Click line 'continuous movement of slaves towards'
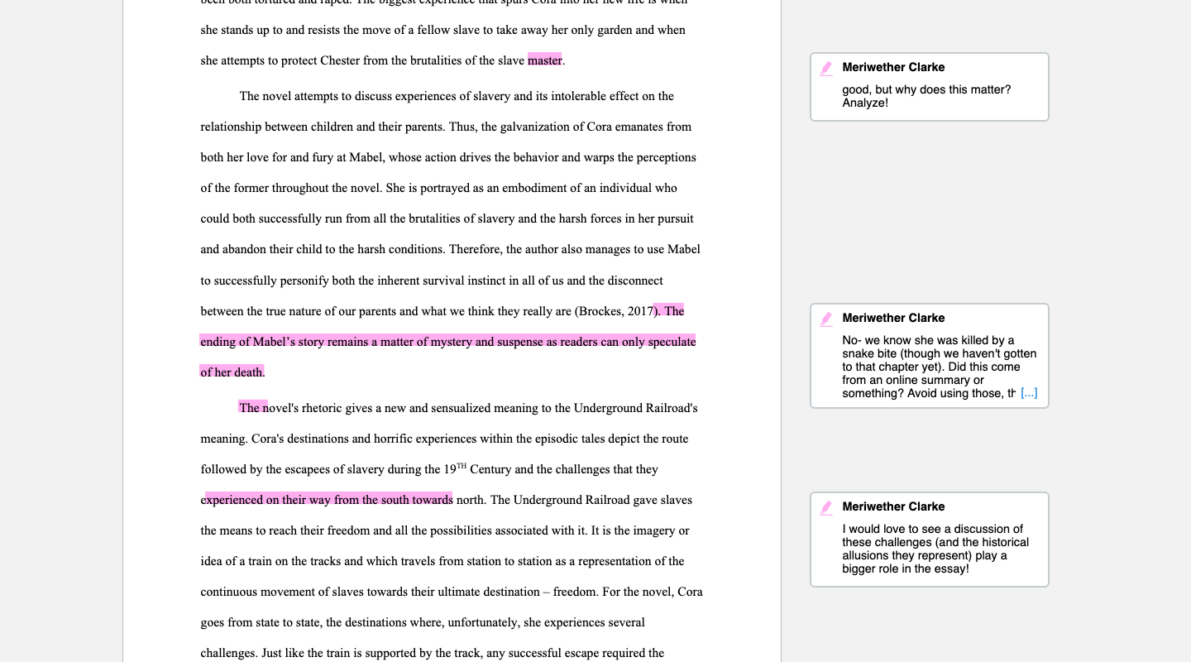This screenshot has height=662, width=1191. (x=452, y=592)
